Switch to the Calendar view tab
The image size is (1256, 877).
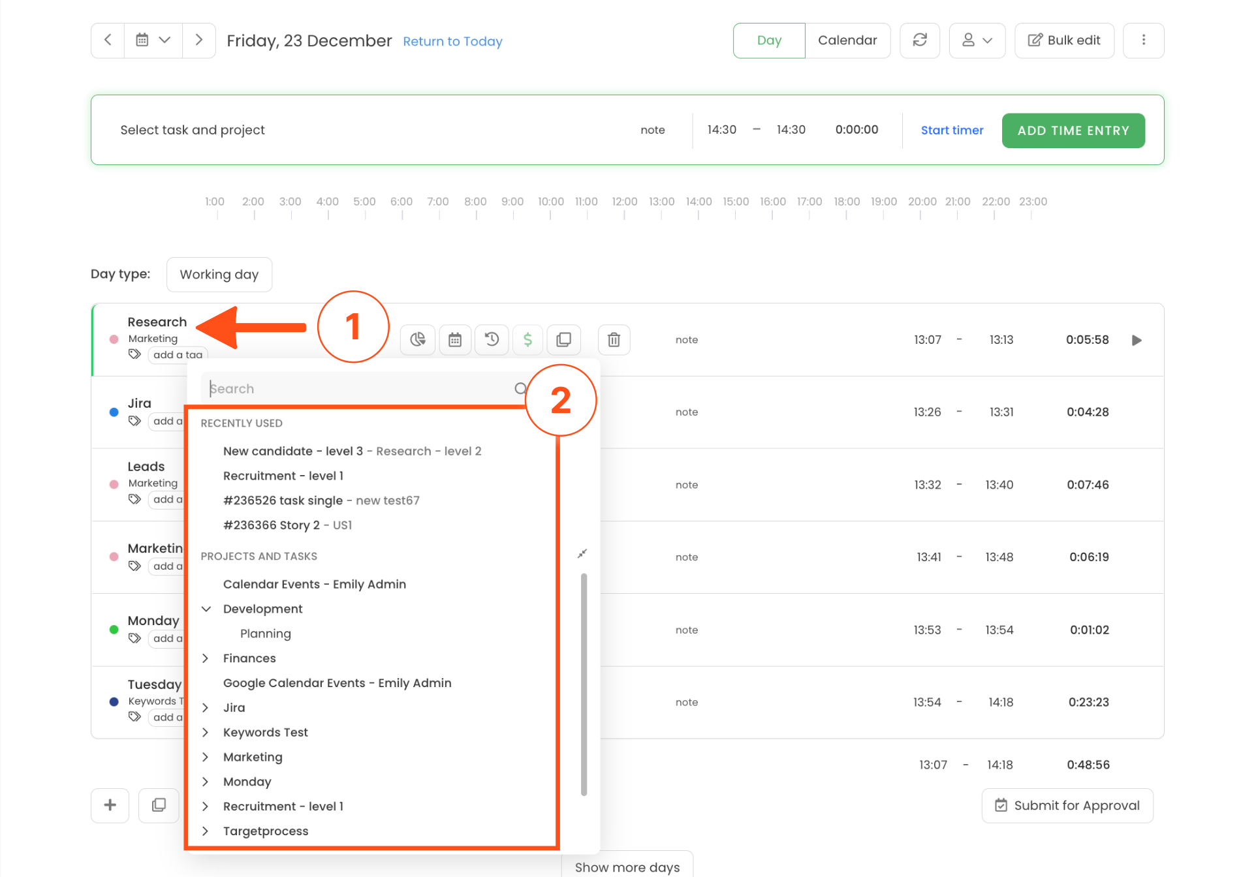tap(847, 40)
